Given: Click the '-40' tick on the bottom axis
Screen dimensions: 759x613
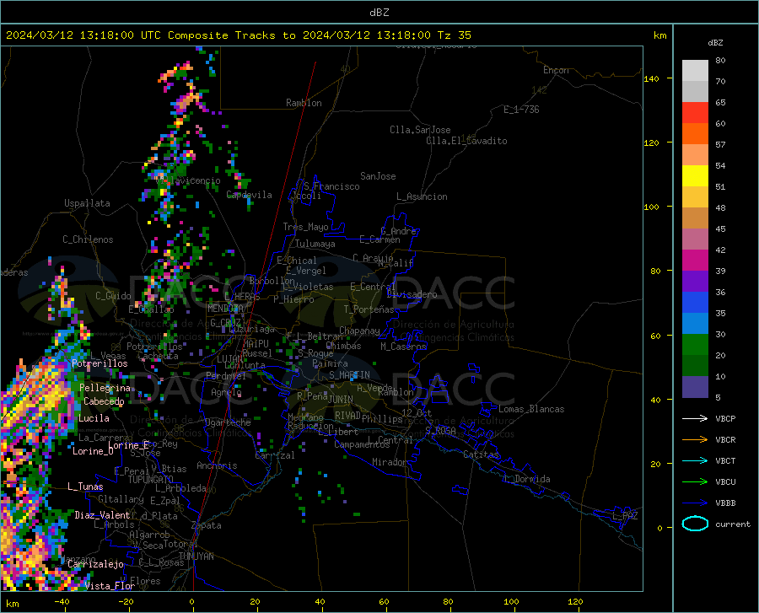Looking at the screenshot, I should (62, 601).
